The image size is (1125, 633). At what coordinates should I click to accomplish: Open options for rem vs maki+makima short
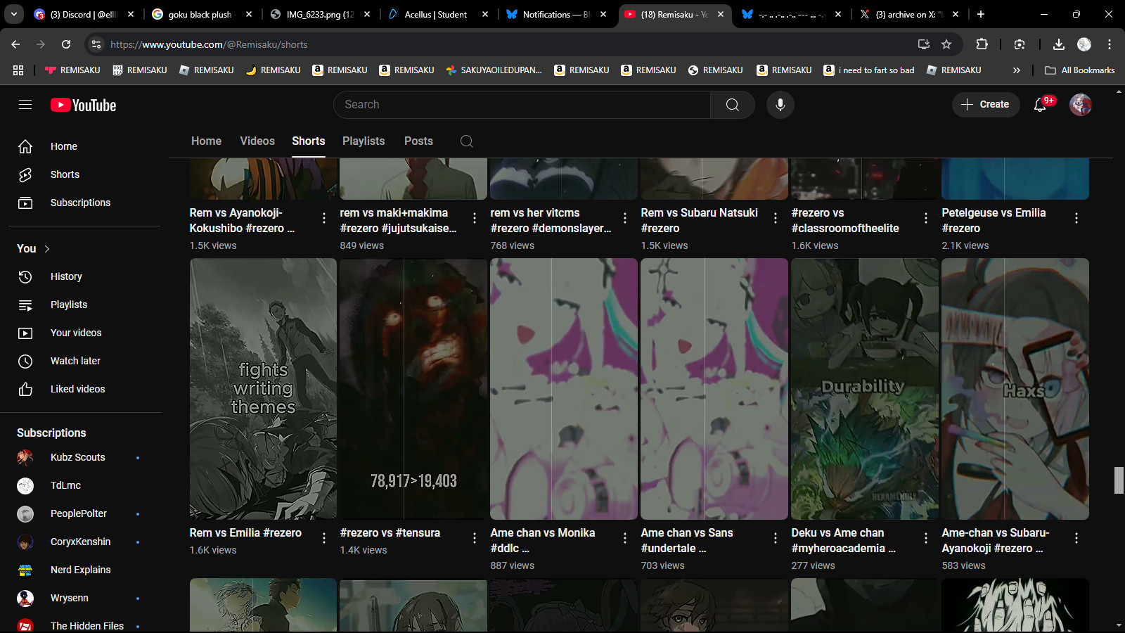[475, 218]
